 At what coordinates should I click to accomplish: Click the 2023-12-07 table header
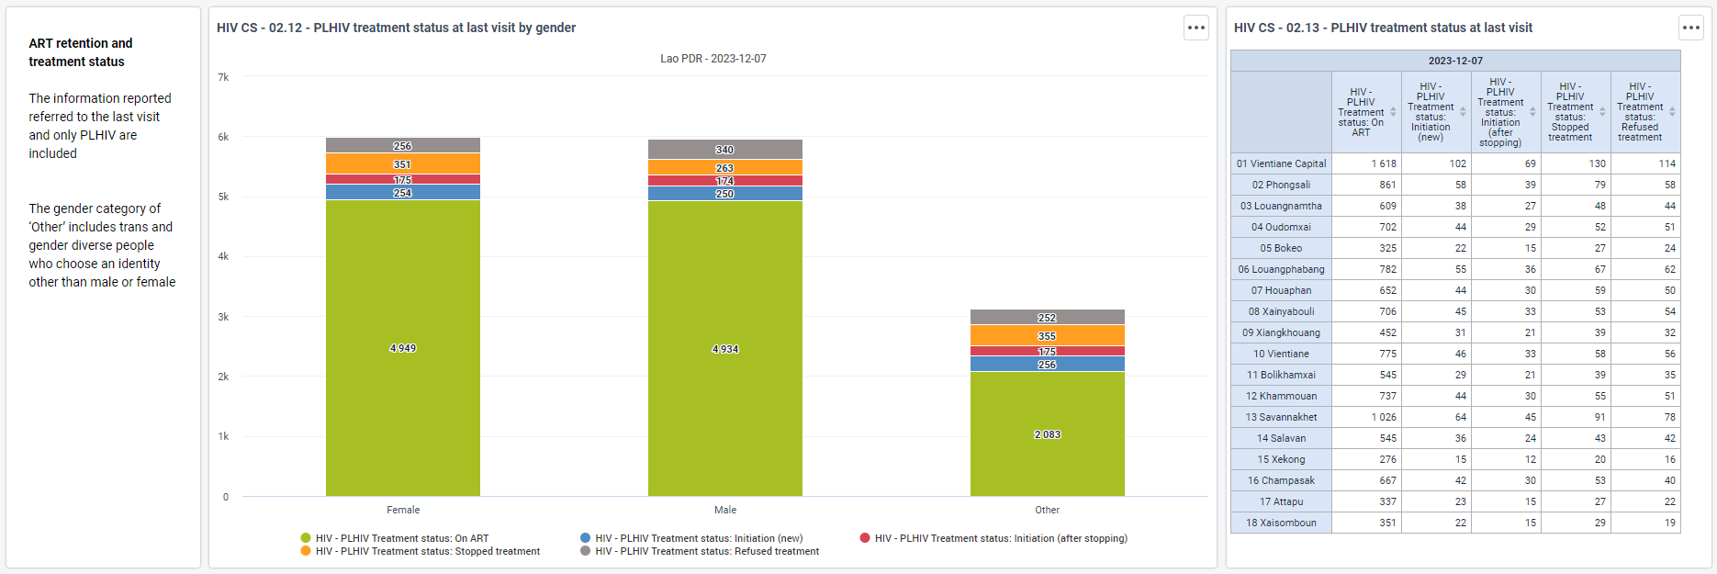(x=1455, y=61)
